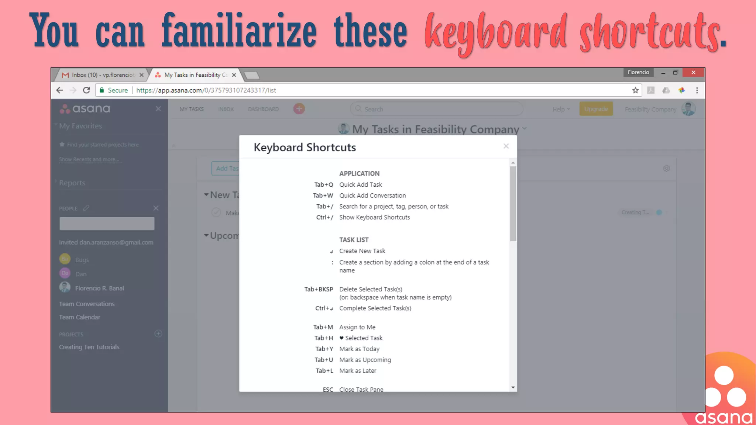Image resolution: width=756 pixels, height=425 pixels.
Task: Collapse the sidebar with its X icon
Action: pos(158,109)
